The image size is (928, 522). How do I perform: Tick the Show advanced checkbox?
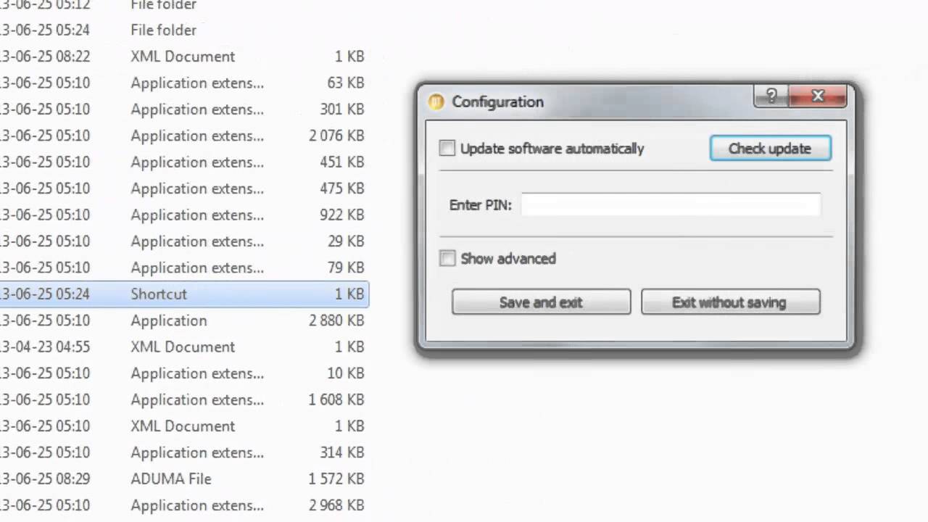point(447,259)
